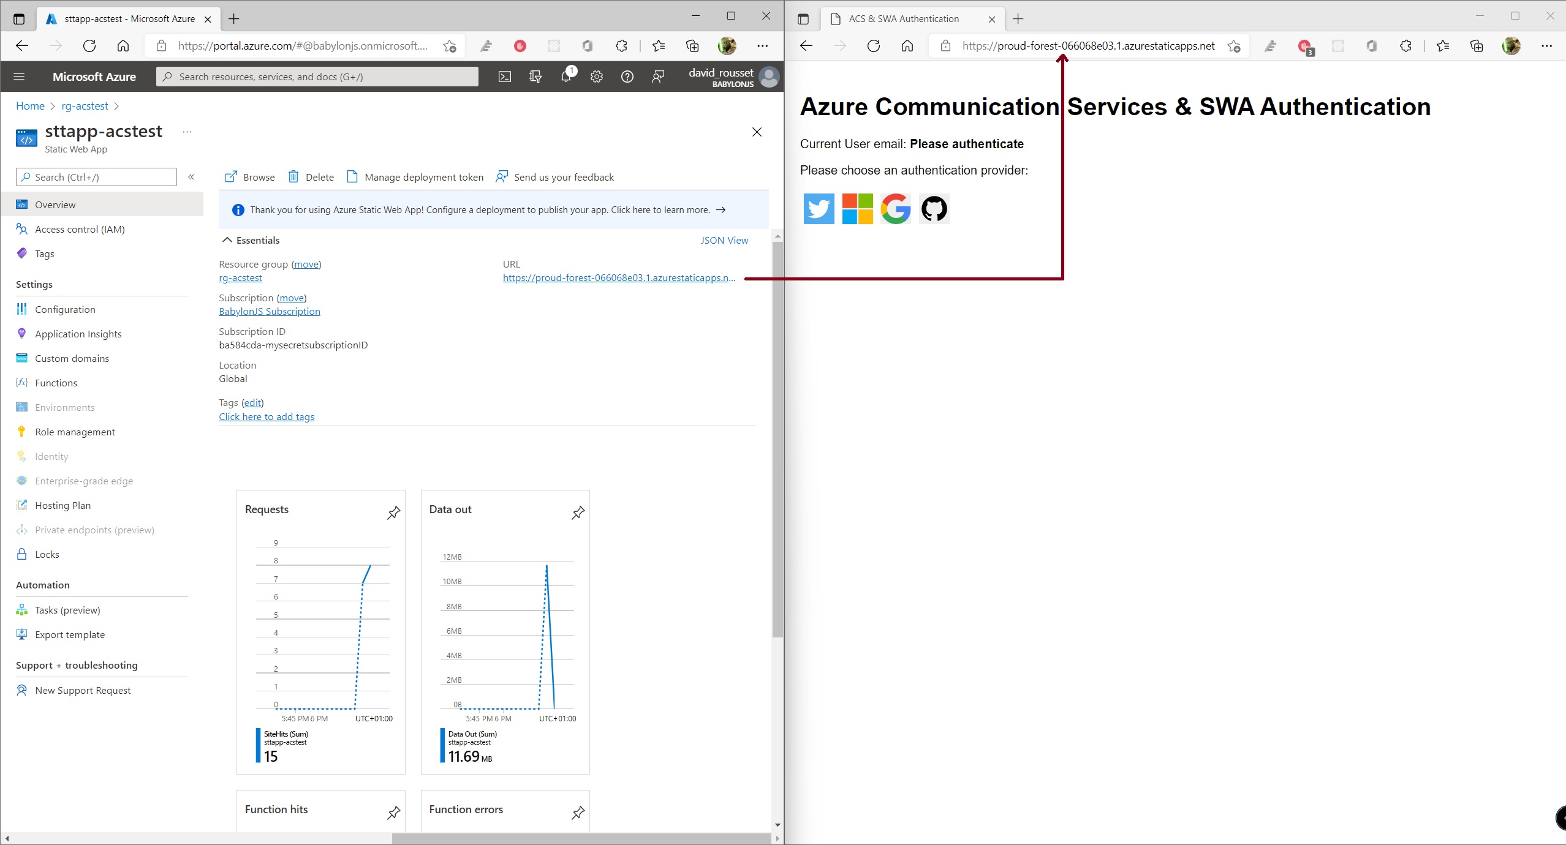Toggle Data out chart pin icon
Viewport: 1566px width, 845px height.
coord(579,512)
